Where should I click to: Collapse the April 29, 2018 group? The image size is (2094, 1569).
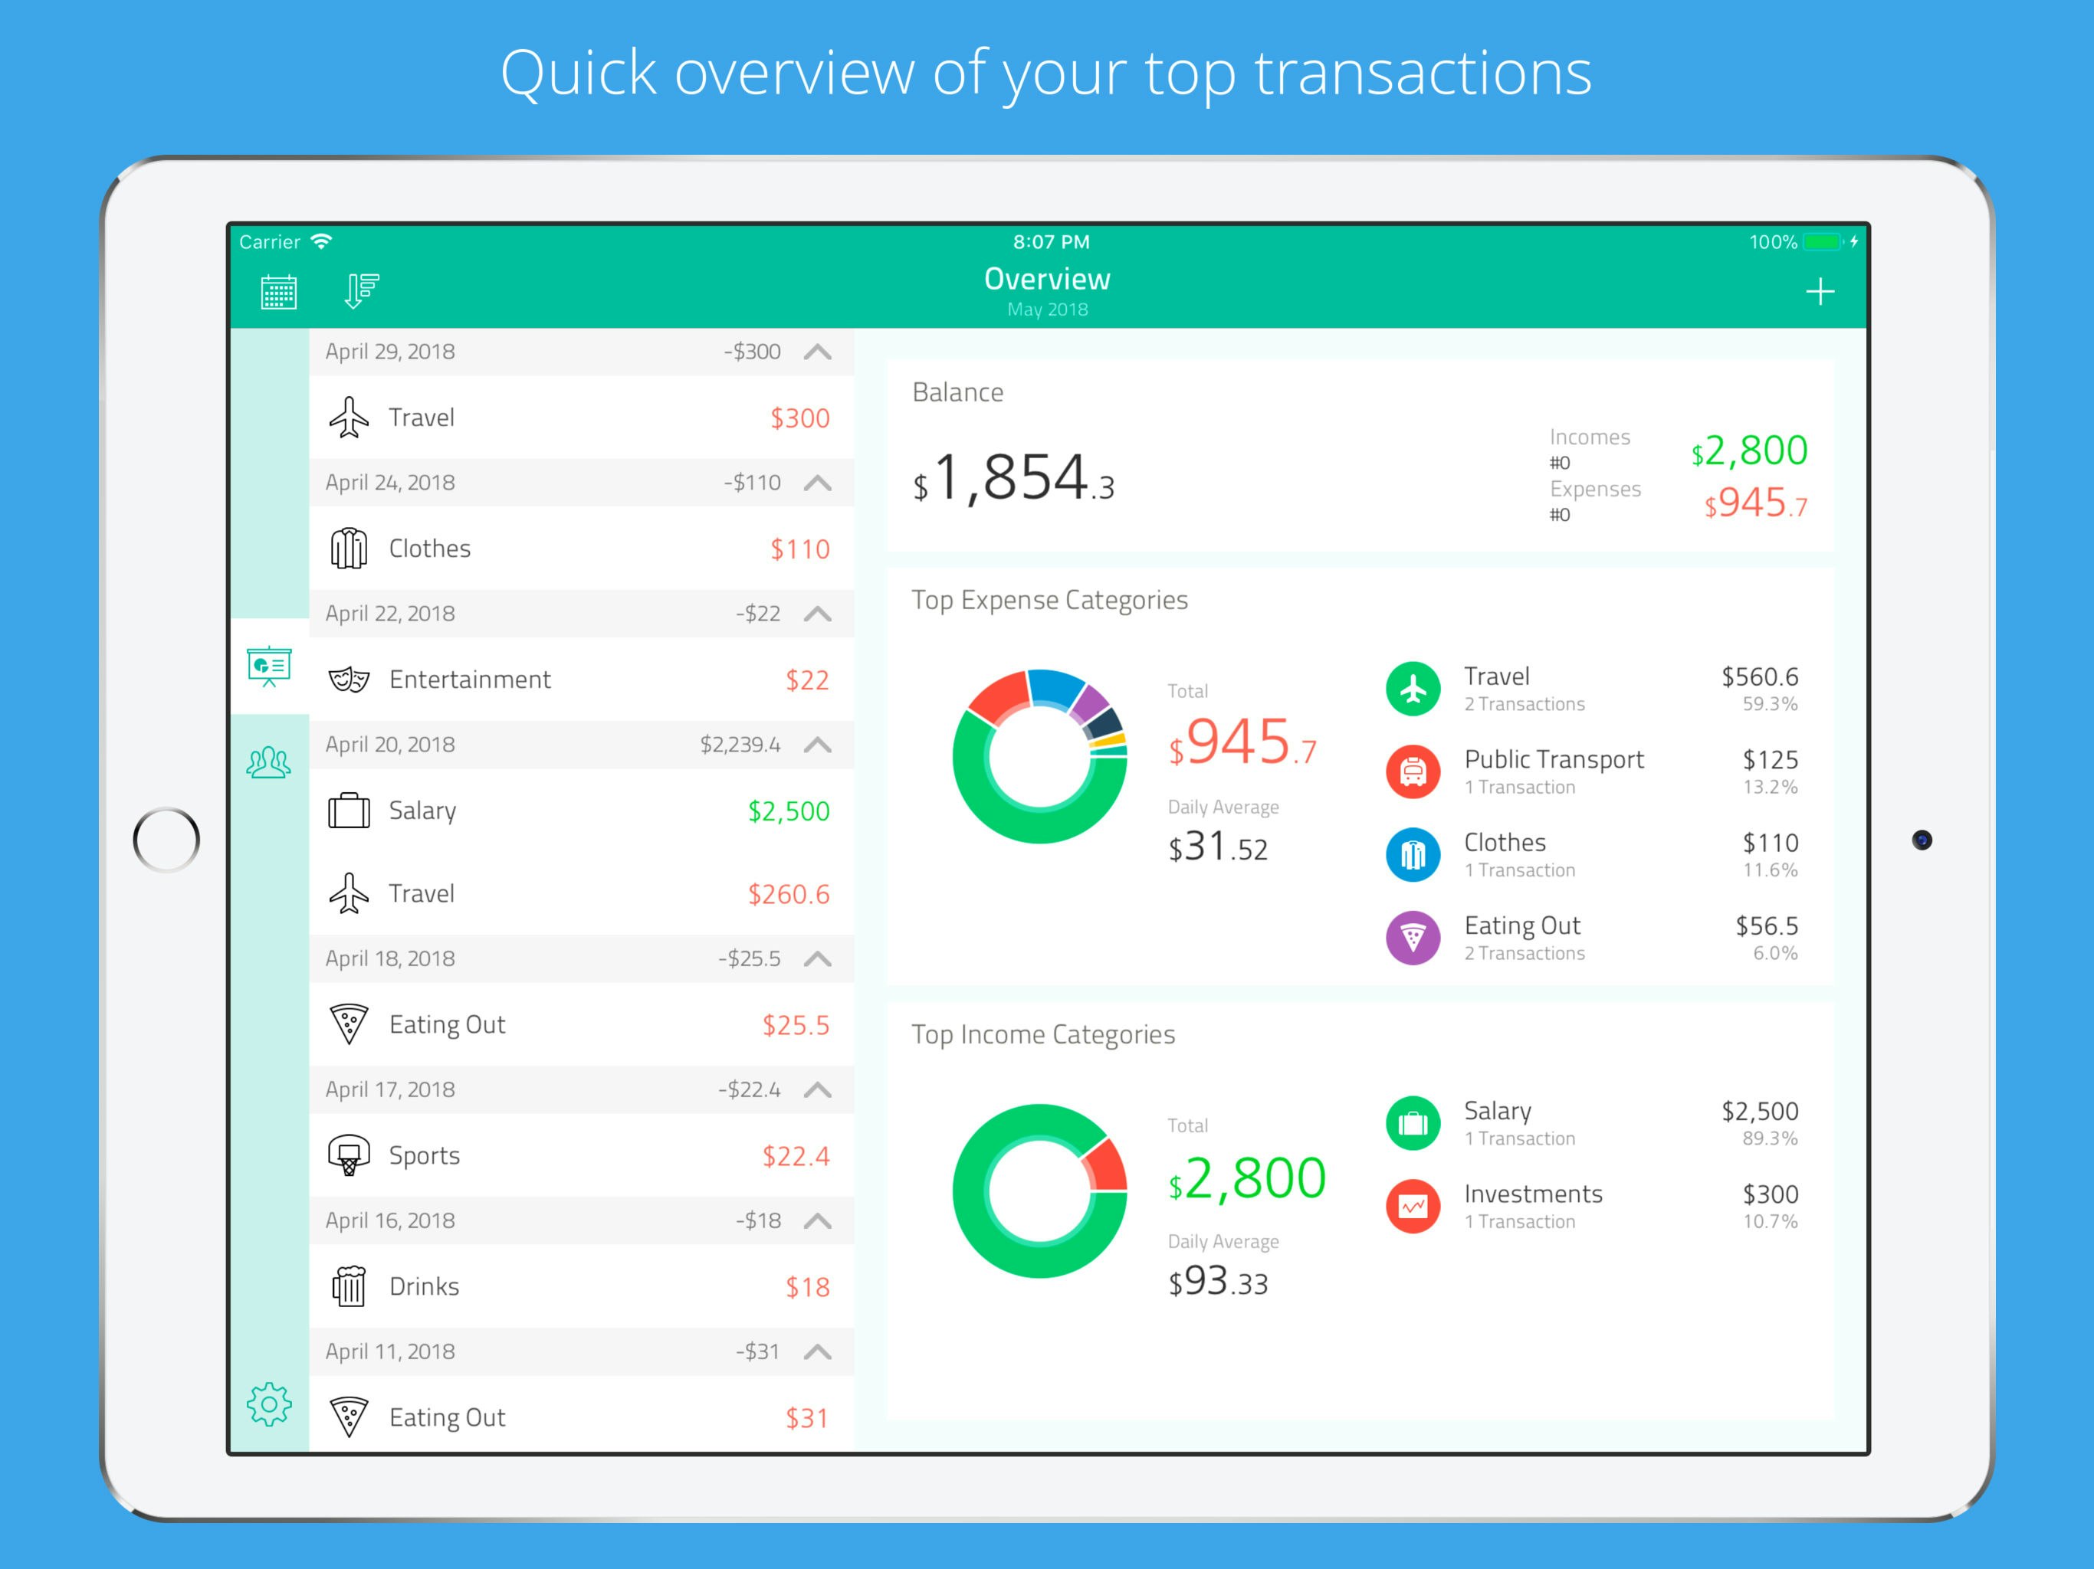pos(817,352)
